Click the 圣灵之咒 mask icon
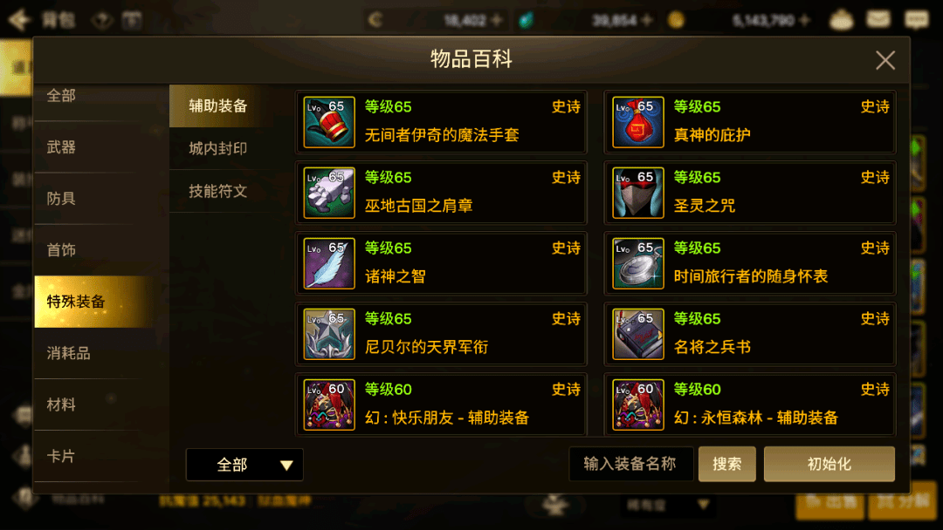 coord(637,193)
